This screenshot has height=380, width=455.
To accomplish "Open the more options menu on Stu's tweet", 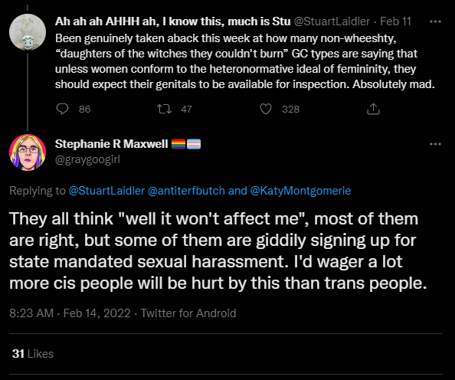I will coord(435,21).
